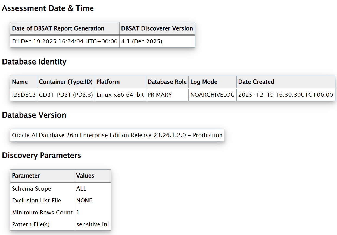Click the 'Assessment Date & Time' heading
The width and height of the screenshot is (337, 235).
coord(48,8)
